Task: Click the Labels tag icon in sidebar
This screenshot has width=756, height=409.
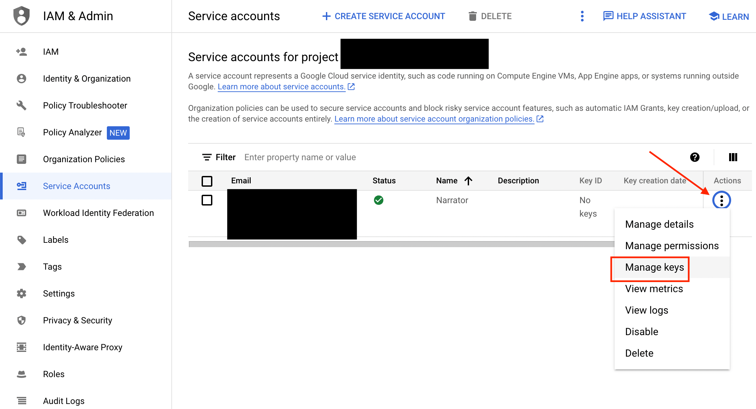Action: [22, 240]
